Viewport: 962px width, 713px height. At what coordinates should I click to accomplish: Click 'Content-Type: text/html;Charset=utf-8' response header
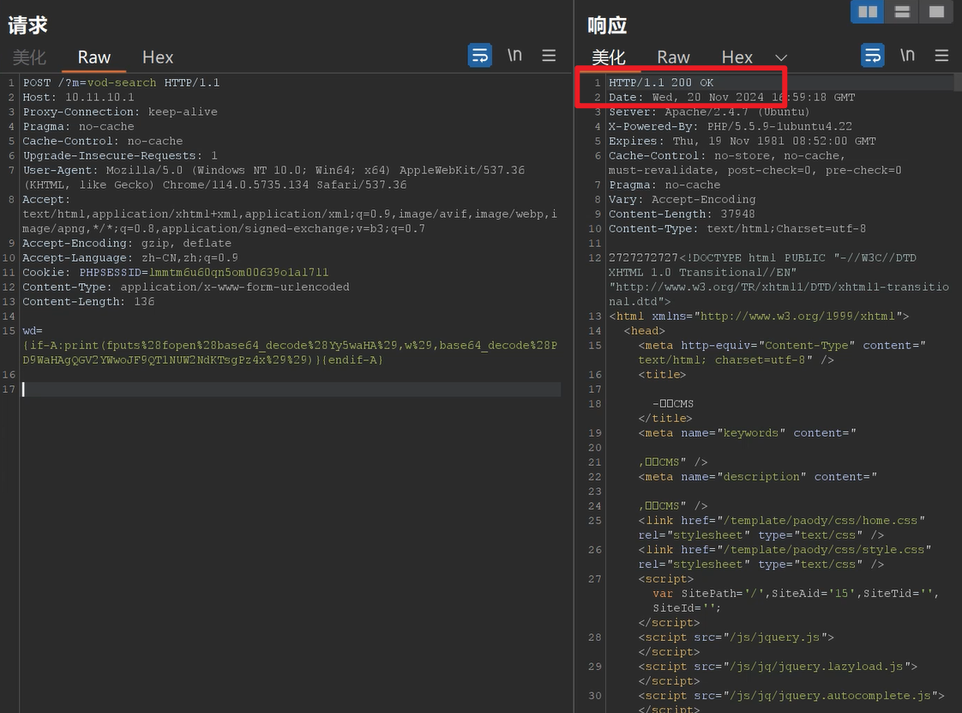(737, 228)
